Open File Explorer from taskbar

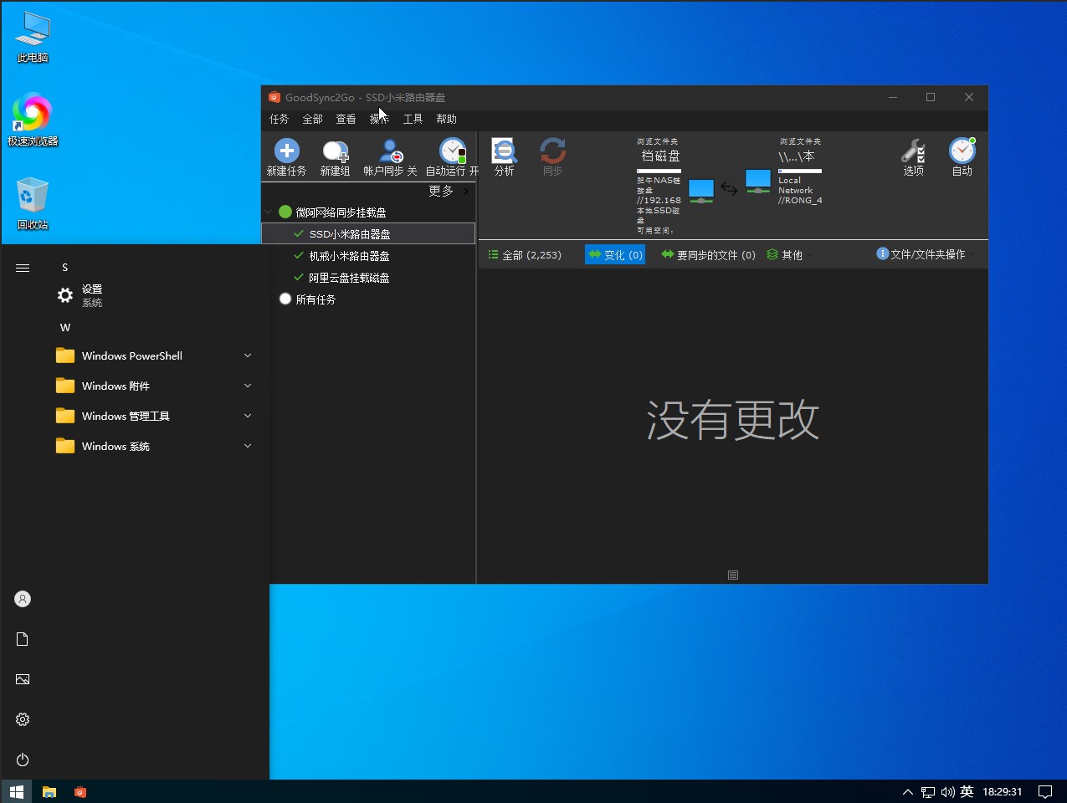49,791
